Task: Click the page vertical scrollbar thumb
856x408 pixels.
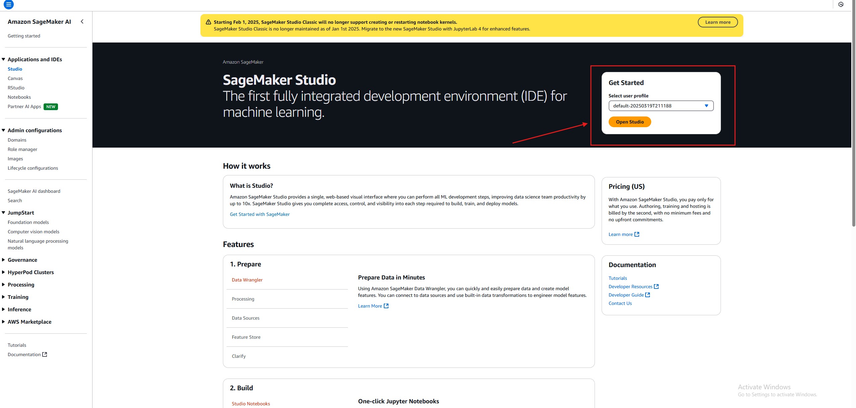Action: pos(853,114)
